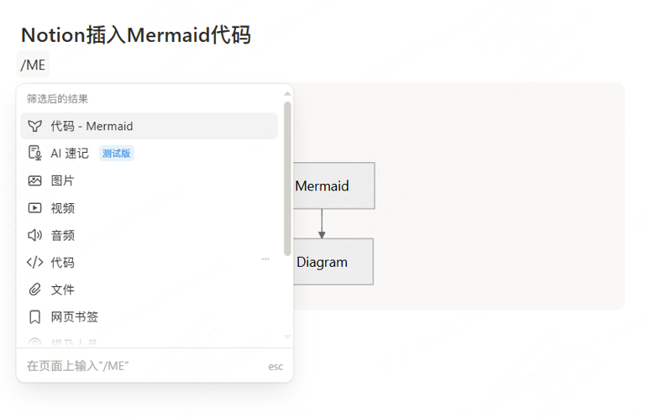
Task: Choose the AI 速记 menu option
Action: pos(149,154)
